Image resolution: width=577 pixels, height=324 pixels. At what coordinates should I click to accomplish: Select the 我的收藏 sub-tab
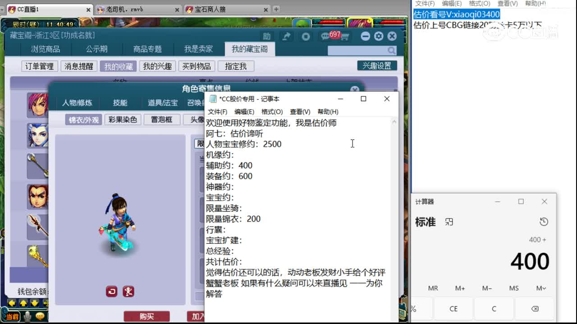[x=118, y=66]
